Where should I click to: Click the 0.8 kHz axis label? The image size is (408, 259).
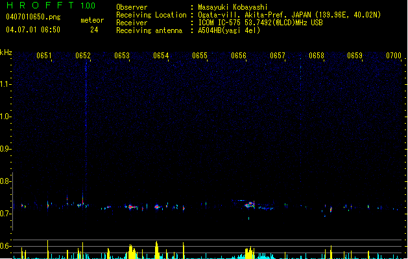point(6,181)
